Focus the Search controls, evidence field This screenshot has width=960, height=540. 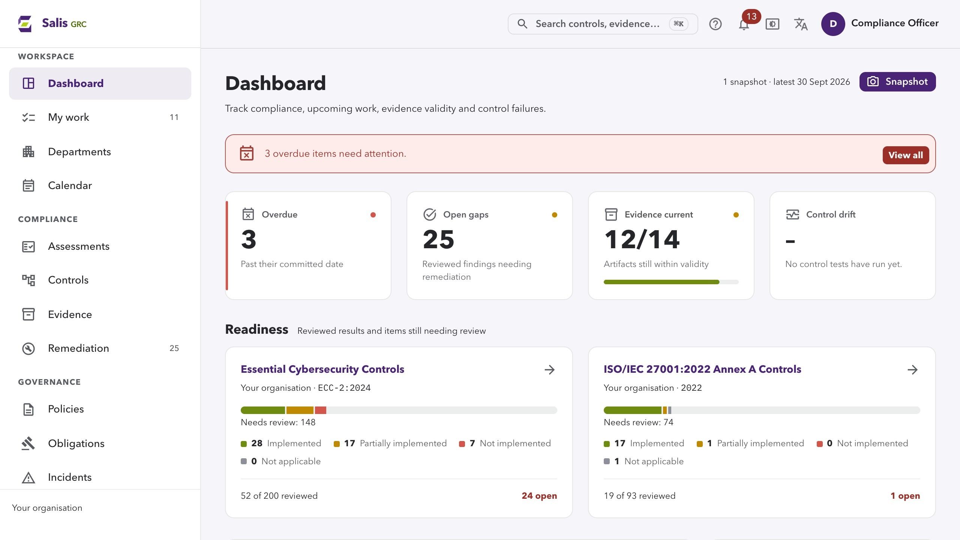[x=603, y=24]
